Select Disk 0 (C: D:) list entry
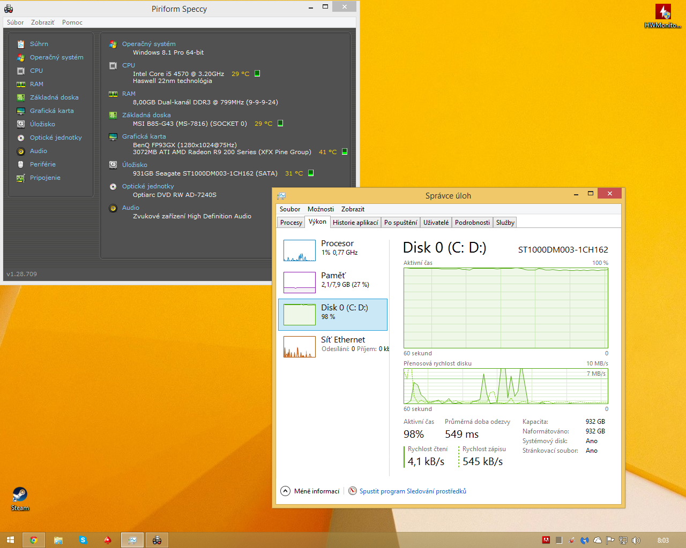The image size is (686, 548). [x=333, y=315]
